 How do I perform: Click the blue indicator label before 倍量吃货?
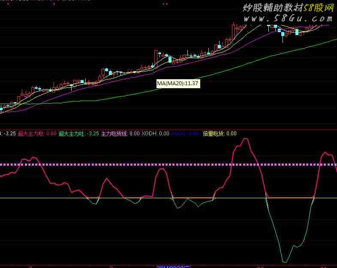179,134
